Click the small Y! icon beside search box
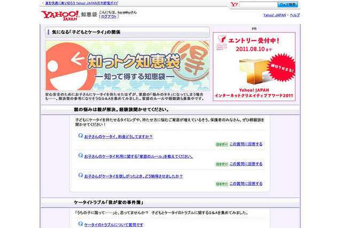342x228 pixels. [x=234, y=4]
